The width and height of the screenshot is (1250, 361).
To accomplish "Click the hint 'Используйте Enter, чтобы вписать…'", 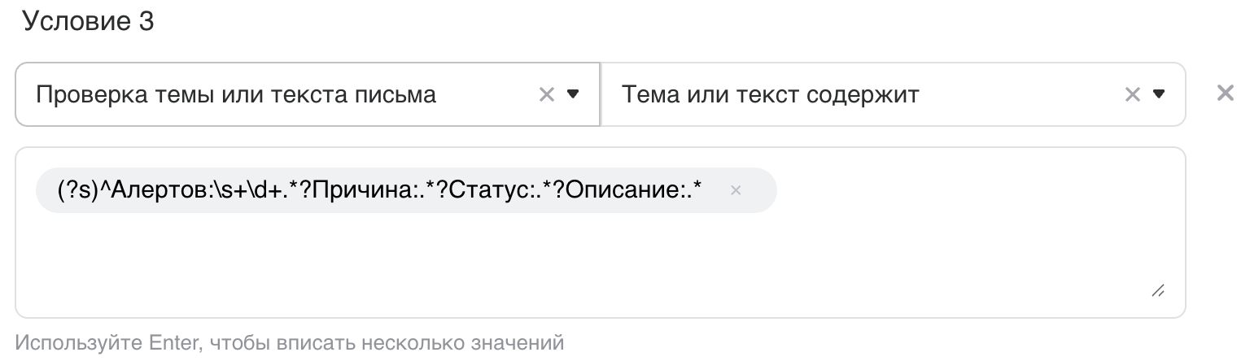I will point(289,341).
